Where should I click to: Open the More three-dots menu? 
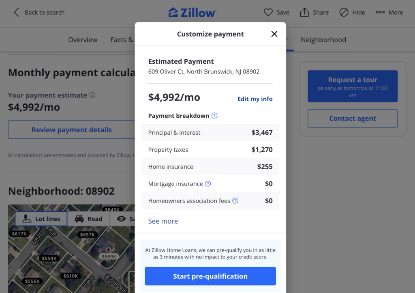point(380,12)
